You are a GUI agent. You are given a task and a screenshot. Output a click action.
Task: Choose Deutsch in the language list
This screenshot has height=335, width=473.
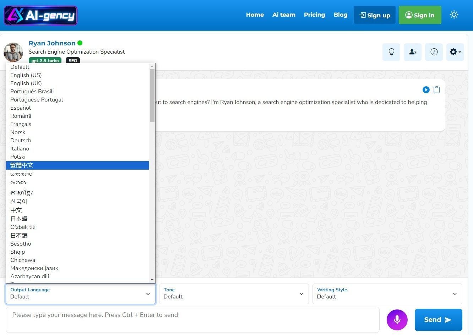tap(21, 141)
